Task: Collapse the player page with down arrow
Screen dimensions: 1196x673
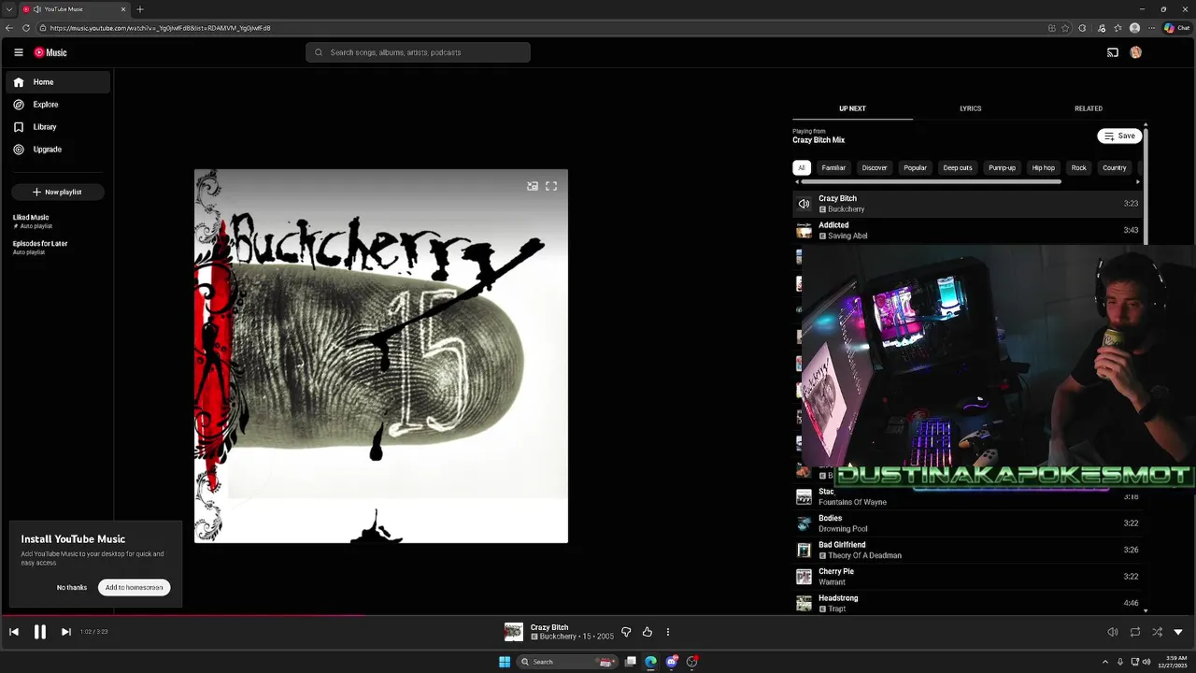Action: [x=1178, y=632]
